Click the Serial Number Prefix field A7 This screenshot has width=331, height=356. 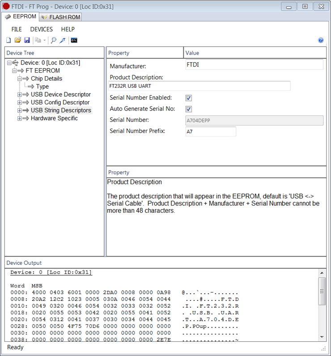coord(211,132)
